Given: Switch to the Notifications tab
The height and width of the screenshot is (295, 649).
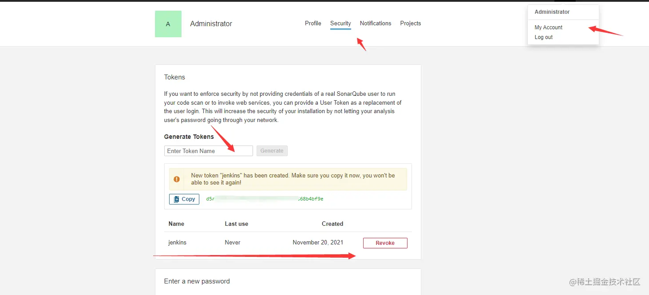Looking at the screenshot, I should [376, 23].
